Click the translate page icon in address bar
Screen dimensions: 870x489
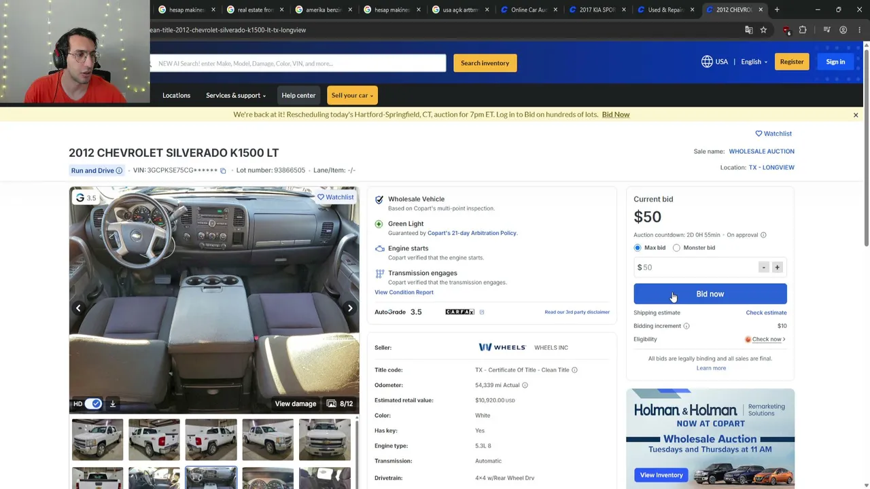(748, 30)
